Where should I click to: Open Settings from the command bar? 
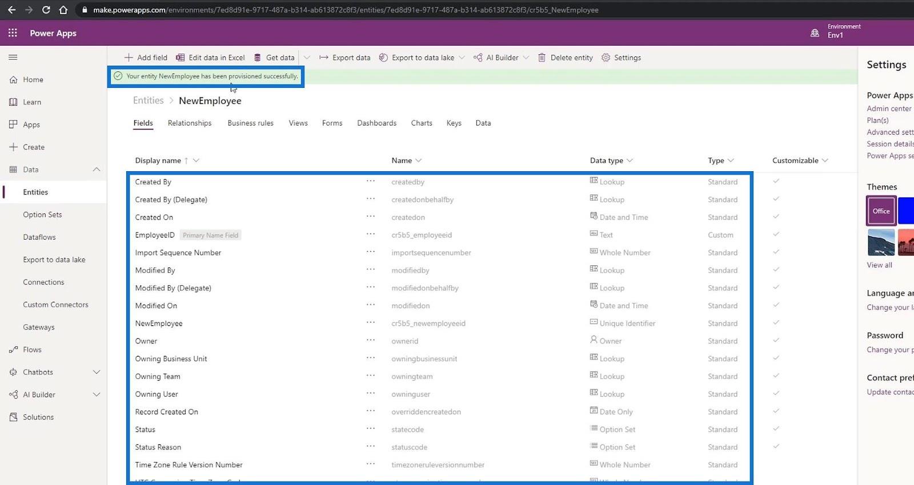pyautogui.click(x=622, y=58)
